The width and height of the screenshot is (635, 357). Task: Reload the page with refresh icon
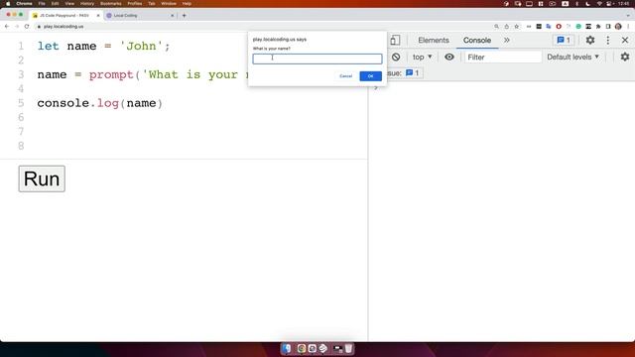[x=27, y=27]
